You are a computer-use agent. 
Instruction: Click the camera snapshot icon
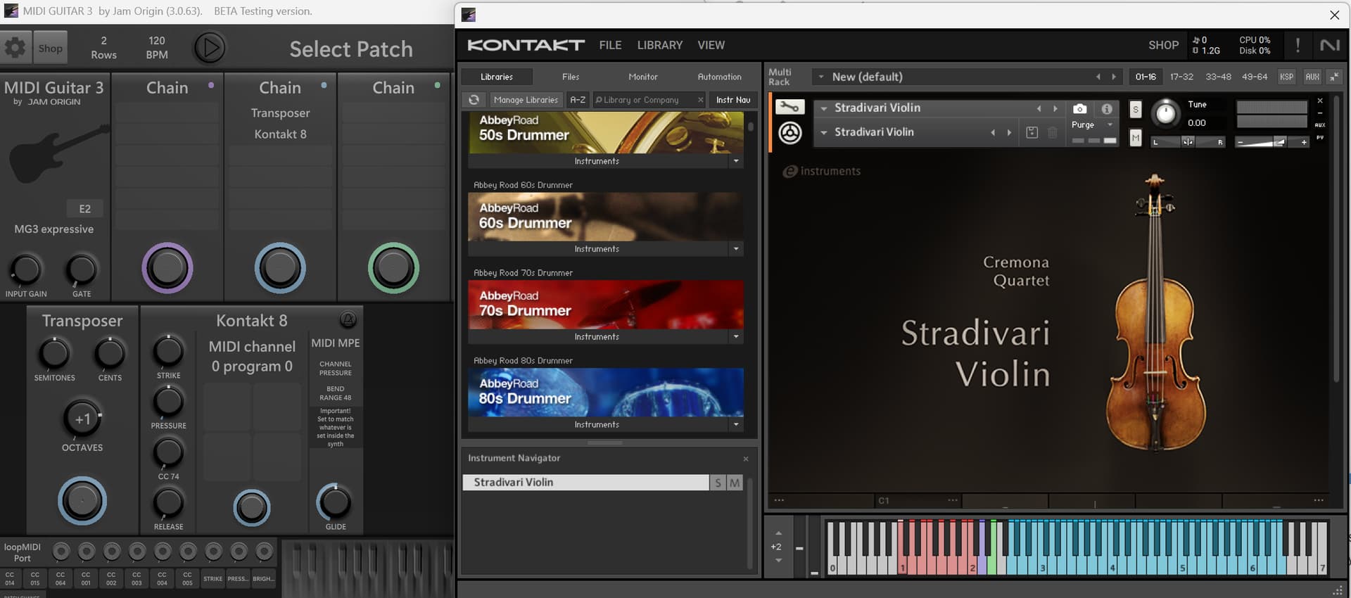[x=1079, y=108]
